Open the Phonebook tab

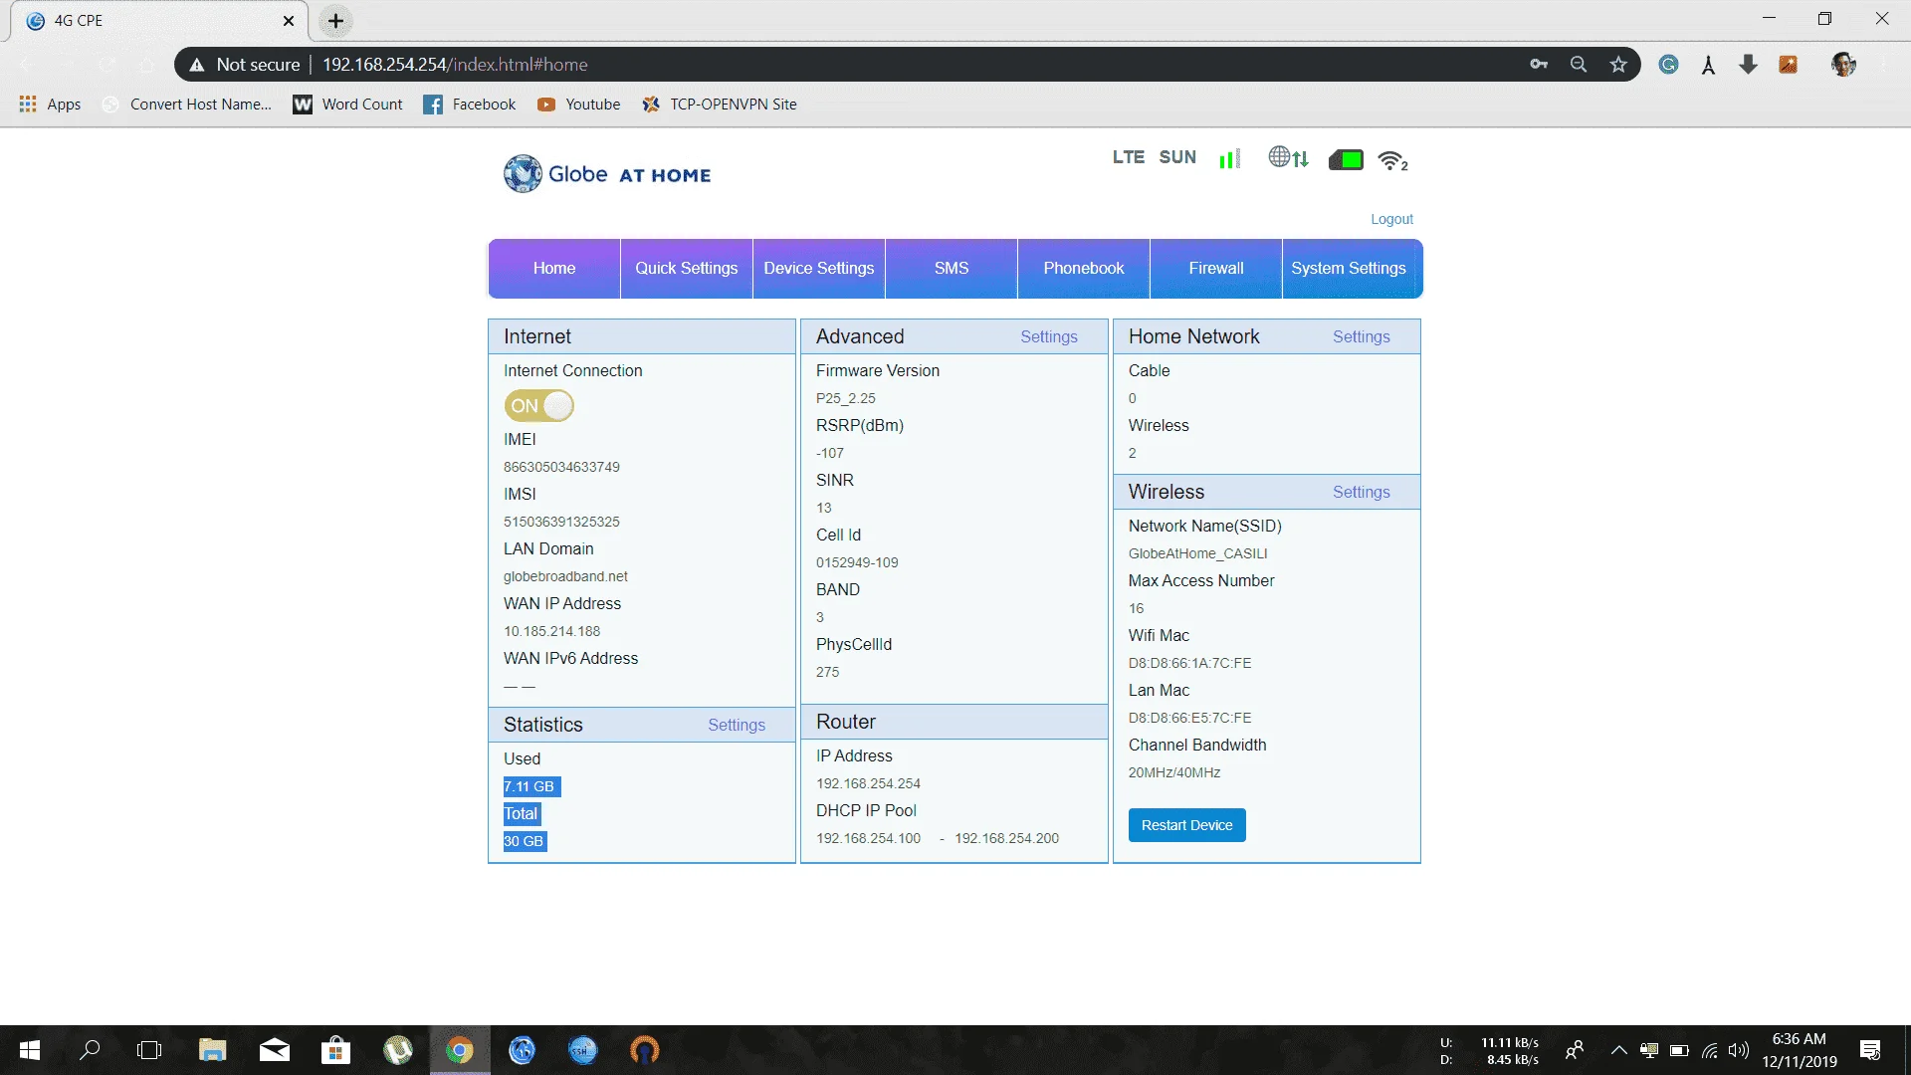click(x=1084, y=268)
